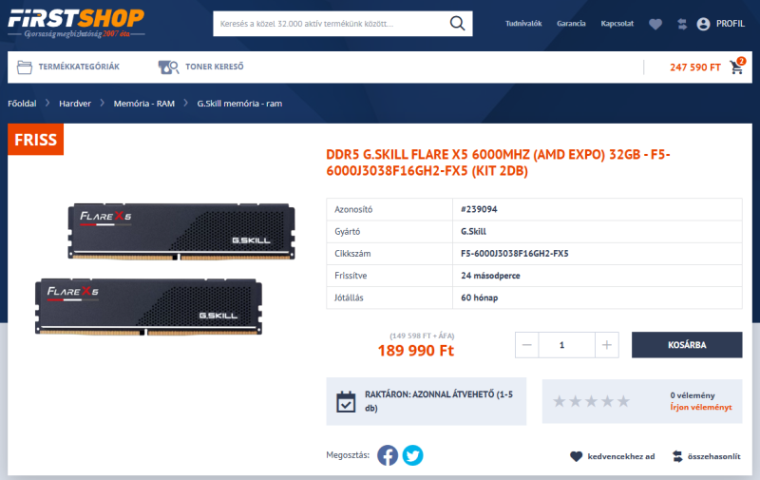Open Írjon véleményt review link
The height and width of the screenshot is (480, 760).
pos(701,407)
